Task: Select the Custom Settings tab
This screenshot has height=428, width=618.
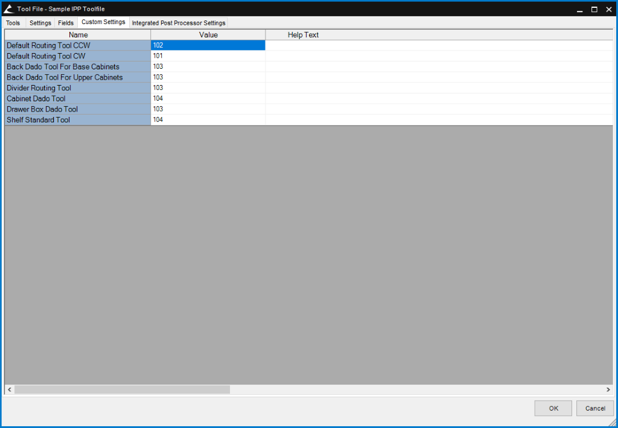Action: click(x=103, y=21)
